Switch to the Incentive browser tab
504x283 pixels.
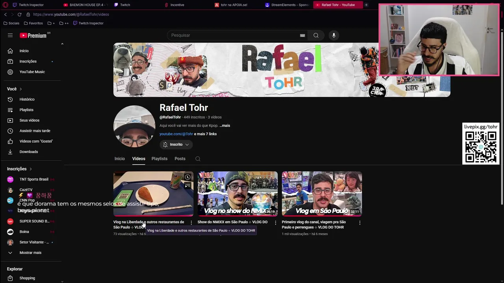click(x=177, y=5)
